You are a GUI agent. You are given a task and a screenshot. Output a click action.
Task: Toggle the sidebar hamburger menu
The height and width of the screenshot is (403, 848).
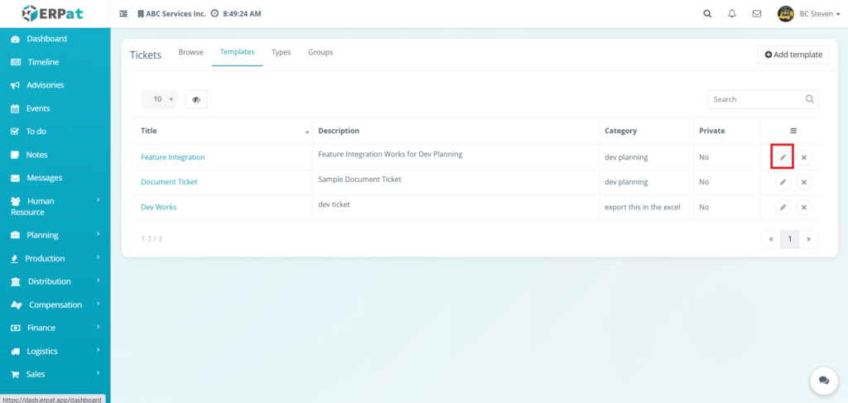(x=123, y=14)
